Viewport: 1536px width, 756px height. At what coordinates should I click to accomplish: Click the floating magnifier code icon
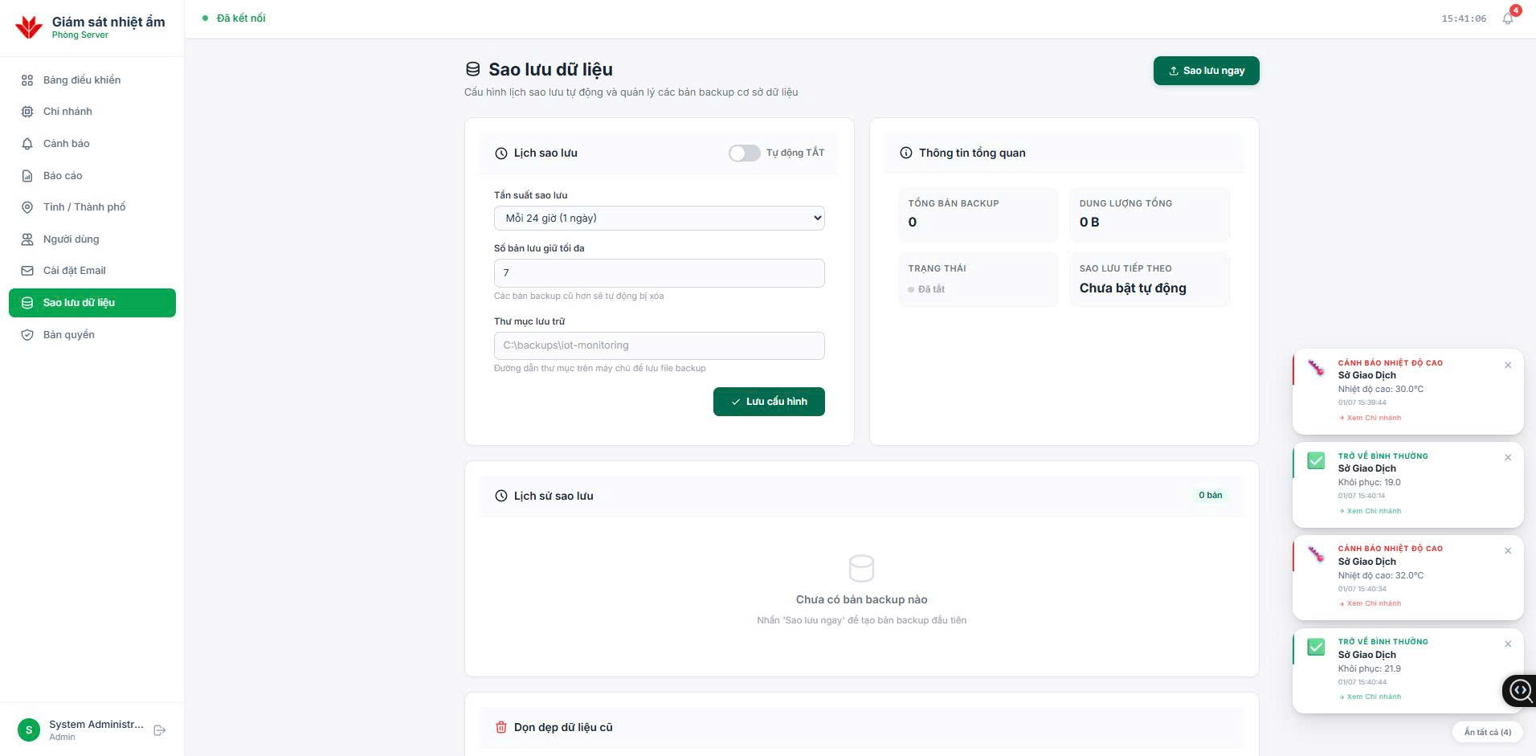pos(1520,690)
